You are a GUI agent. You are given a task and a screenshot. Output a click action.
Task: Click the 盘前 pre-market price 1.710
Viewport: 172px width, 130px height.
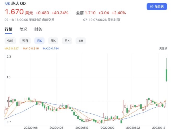90,13
